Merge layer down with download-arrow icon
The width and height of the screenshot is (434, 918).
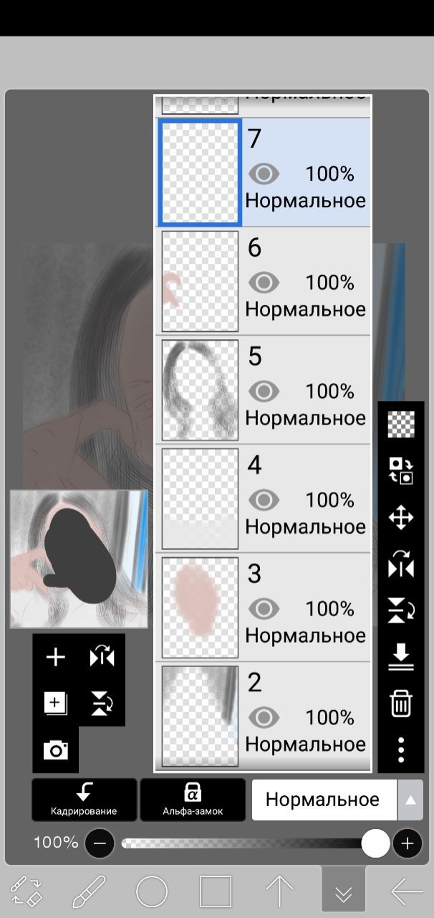click(x=401, y=657)
